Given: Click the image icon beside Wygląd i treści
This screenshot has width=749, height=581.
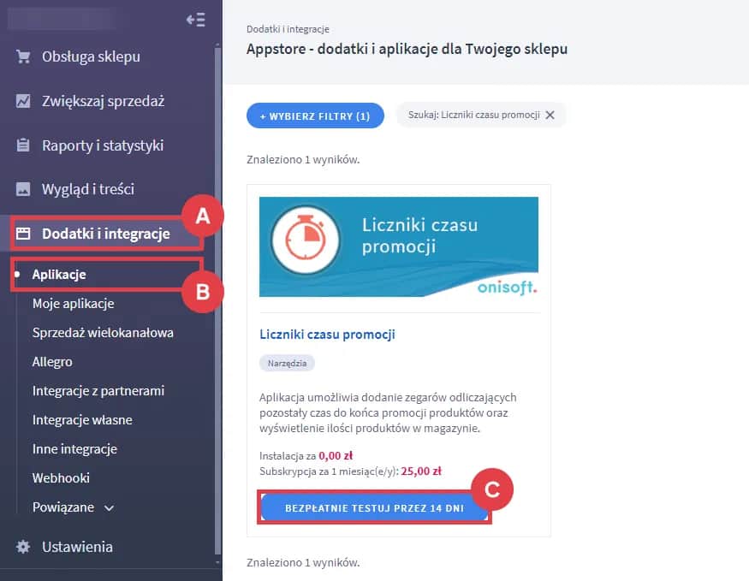Looking at the screenshot, I should point(23,189).
